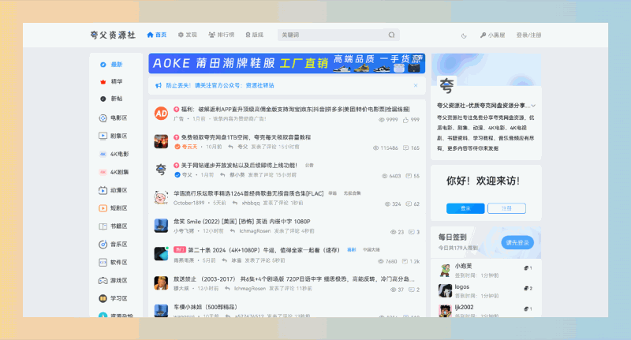The width and height of the screenshot is (631, 340).
Task: Click the views eye icon on the 115486 post
Action: pos(375,148)
